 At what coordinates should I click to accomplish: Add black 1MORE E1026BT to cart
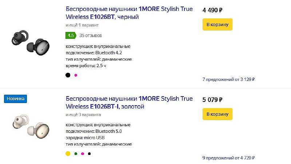pyautogui.click(x=217, y=24)
